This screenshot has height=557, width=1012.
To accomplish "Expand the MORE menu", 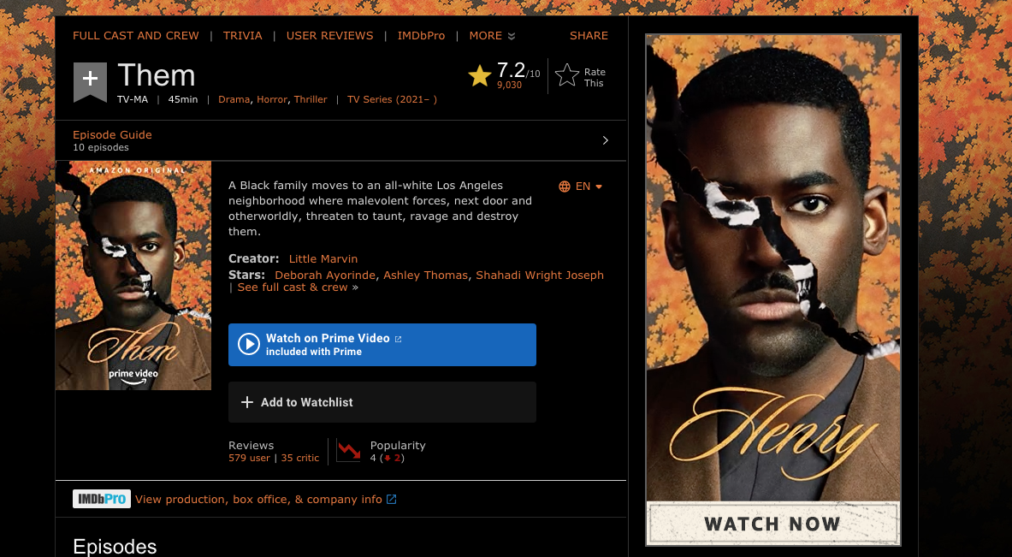I will [x=492, y=36].
